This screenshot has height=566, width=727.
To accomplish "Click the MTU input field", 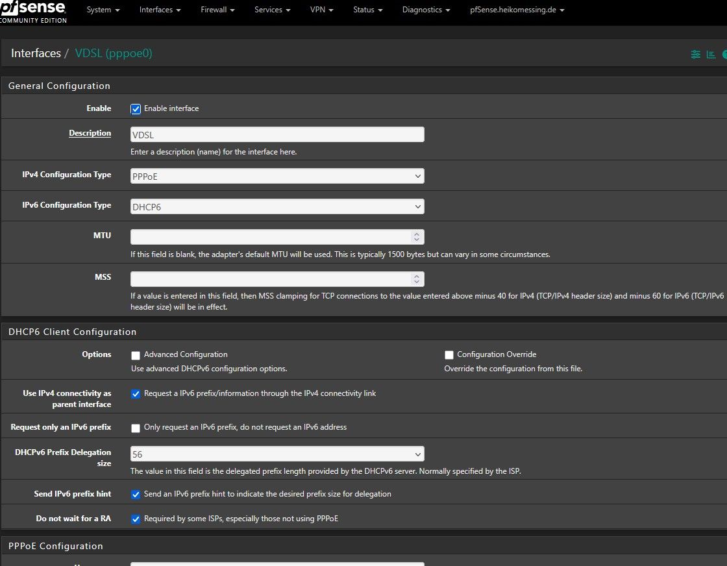I will 277,237.
